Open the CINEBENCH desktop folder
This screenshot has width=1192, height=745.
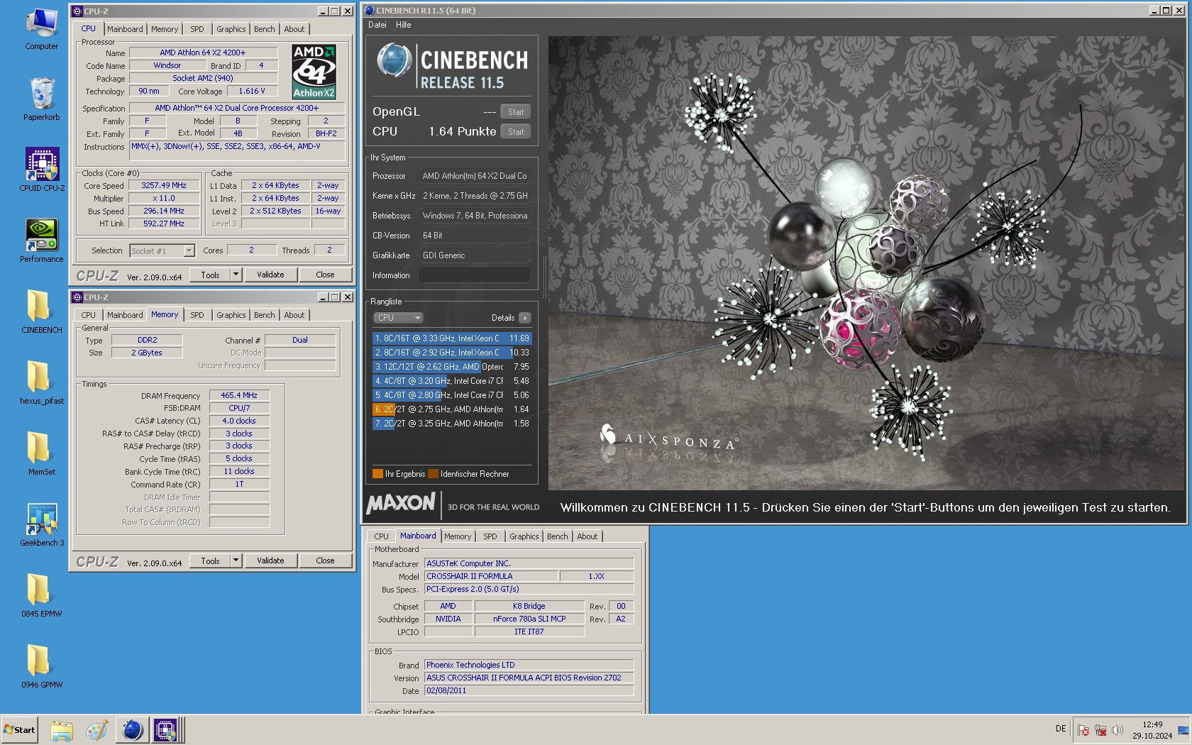click(41, 312)
